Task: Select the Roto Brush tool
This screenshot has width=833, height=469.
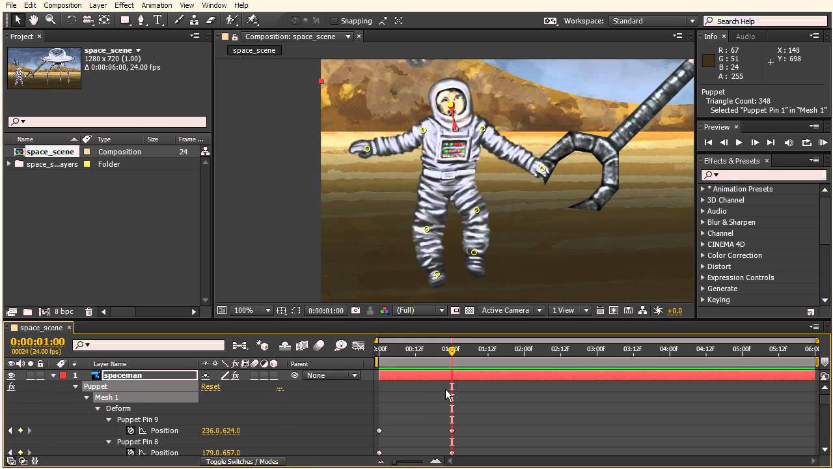Action: [232, 20]
